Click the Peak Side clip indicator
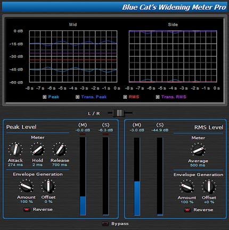The width and height of the screenshot is (229, 230). click(x=106, y=134)
